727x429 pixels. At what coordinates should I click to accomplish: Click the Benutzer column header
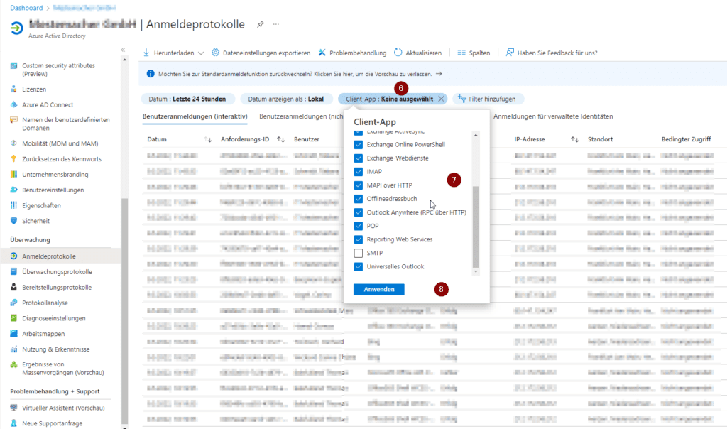[307, 139]
